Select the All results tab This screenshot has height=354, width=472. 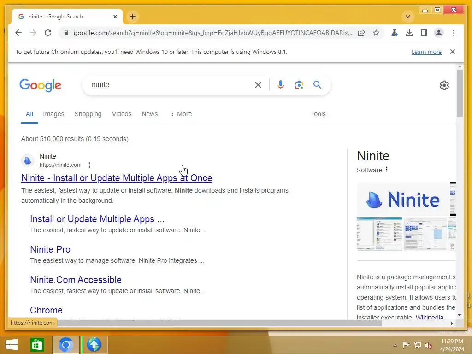click(29, 114)
